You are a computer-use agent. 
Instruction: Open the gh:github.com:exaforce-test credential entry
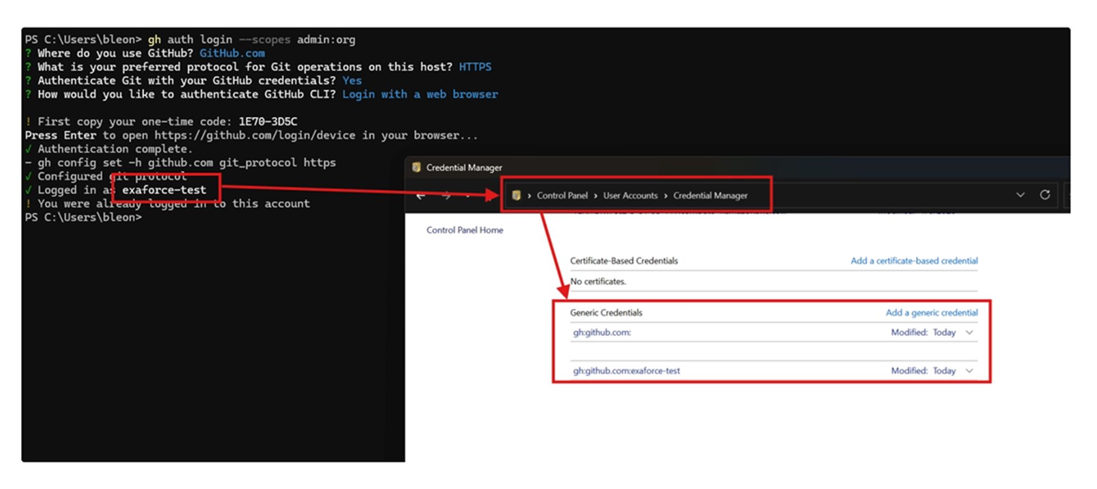[627, 371]
